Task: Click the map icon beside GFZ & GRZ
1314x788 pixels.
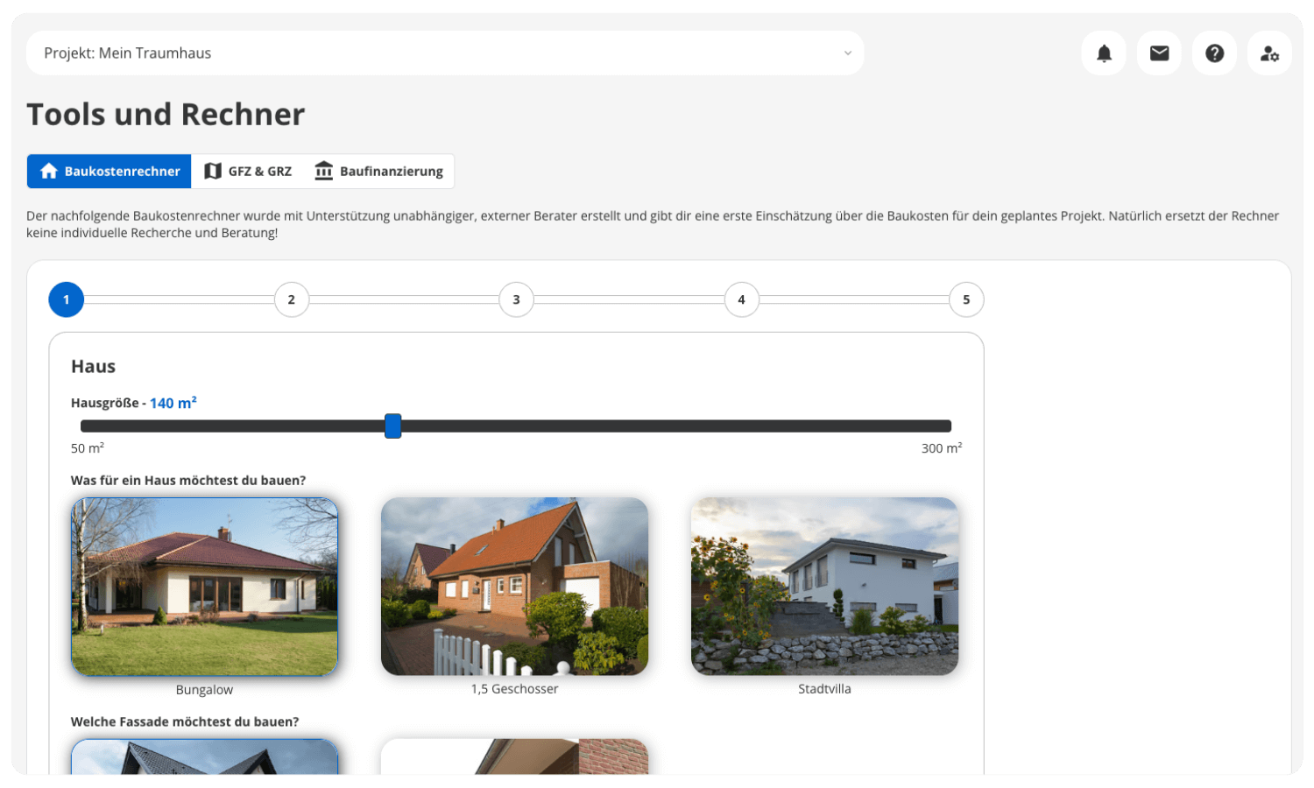Action: pos(212,172)
